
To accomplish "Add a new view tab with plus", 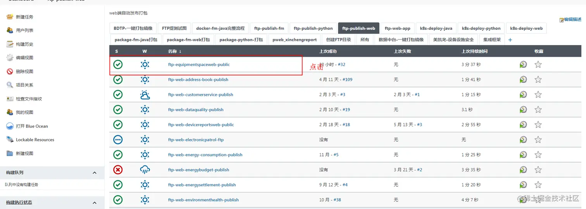I will pos(510,40).
